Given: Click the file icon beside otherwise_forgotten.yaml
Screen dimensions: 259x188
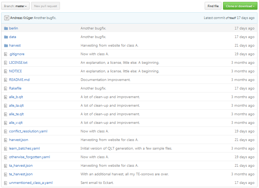Looking at the screenshot, I should [x=6, y=157].
